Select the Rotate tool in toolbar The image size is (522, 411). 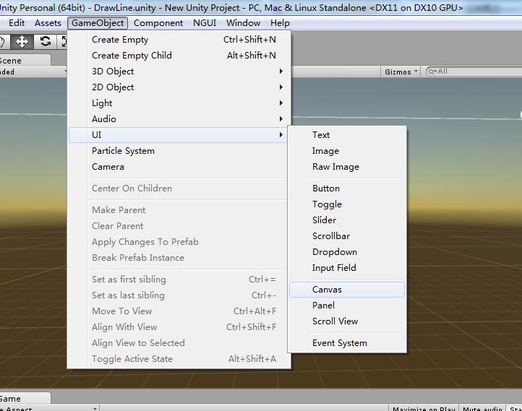pyautogui.click(x=46, y=42)
